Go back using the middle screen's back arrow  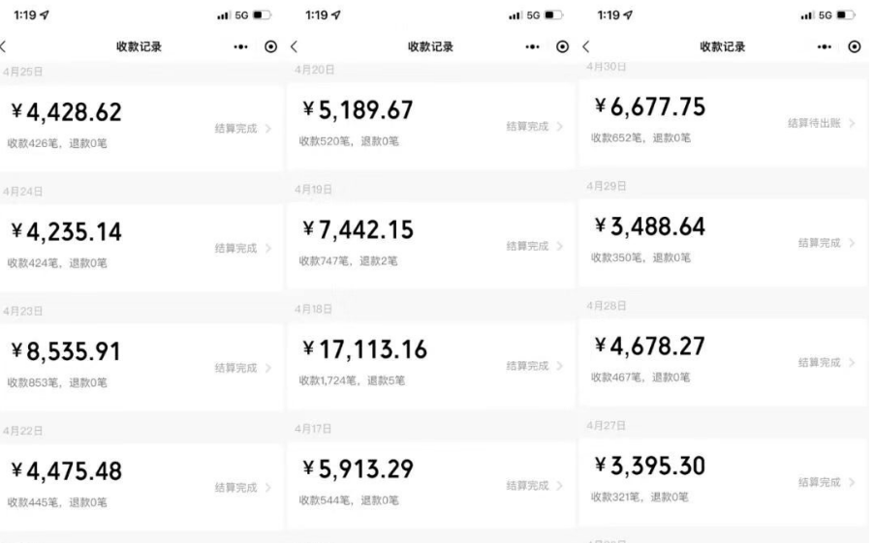(x=293, y=46)
